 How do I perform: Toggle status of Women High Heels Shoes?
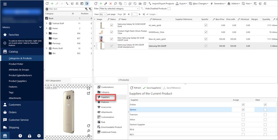(x=112, y=32)
